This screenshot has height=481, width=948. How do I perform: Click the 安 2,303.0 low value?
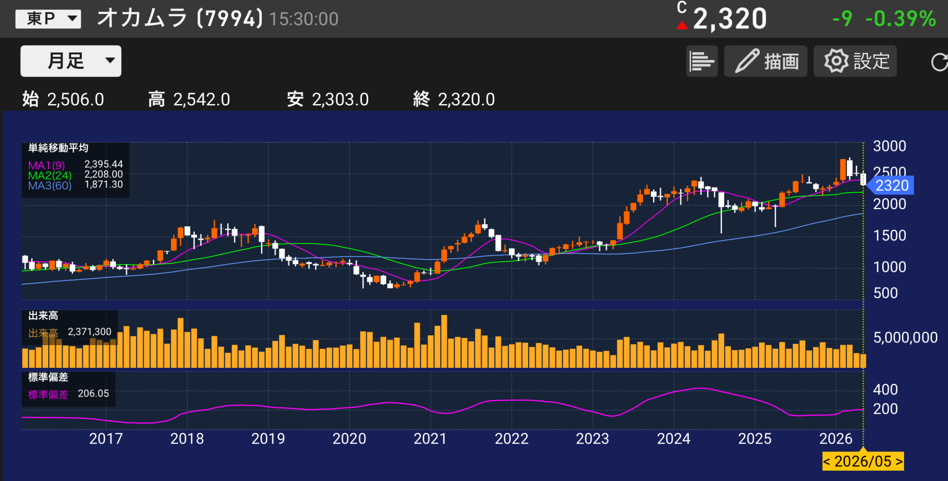(x=328, y=99)
